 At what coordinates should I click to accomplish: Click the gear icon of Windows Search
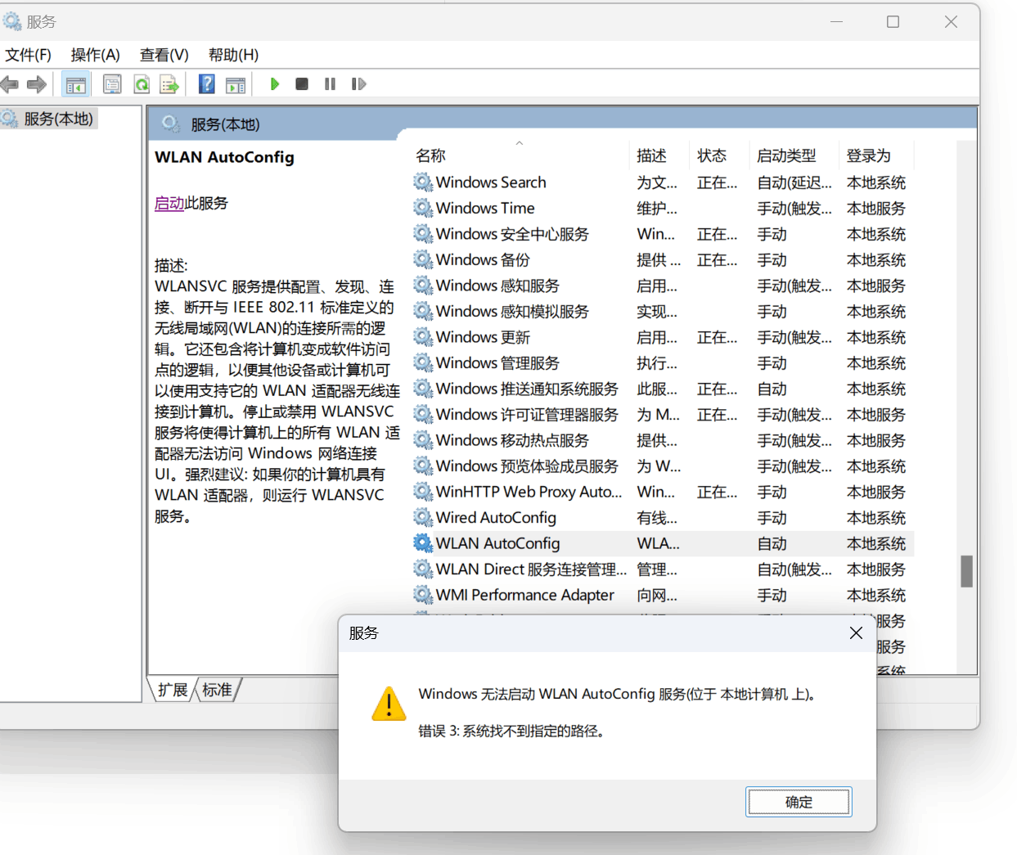point(422,182)
